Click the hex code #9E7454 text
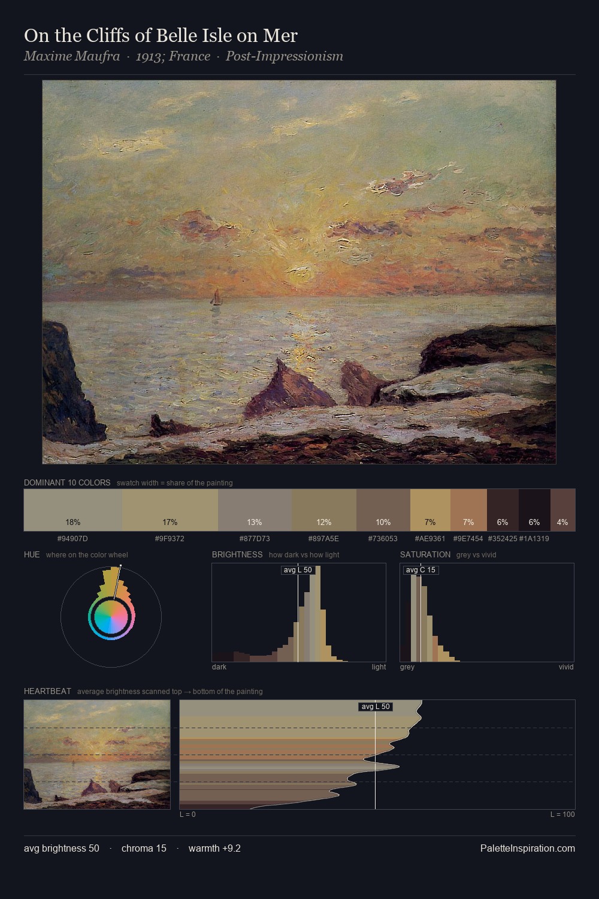The height and width of the screenshot is (899, 599). [x=468, y=539]
